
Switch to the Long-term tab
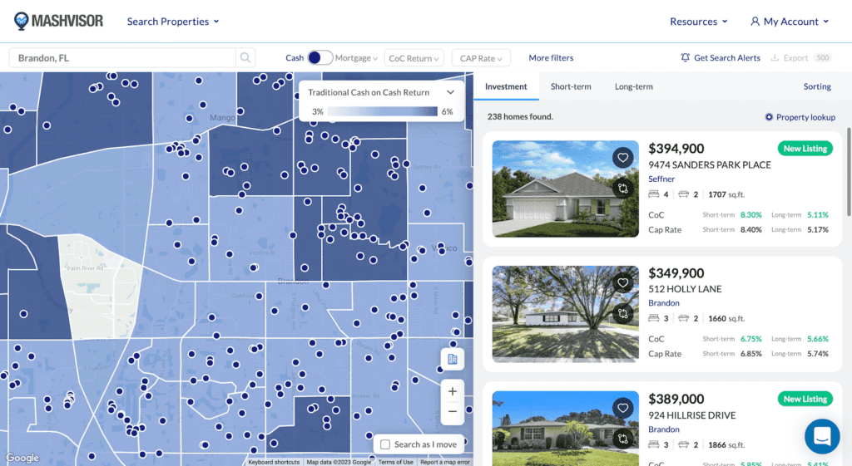click(633, 86)
